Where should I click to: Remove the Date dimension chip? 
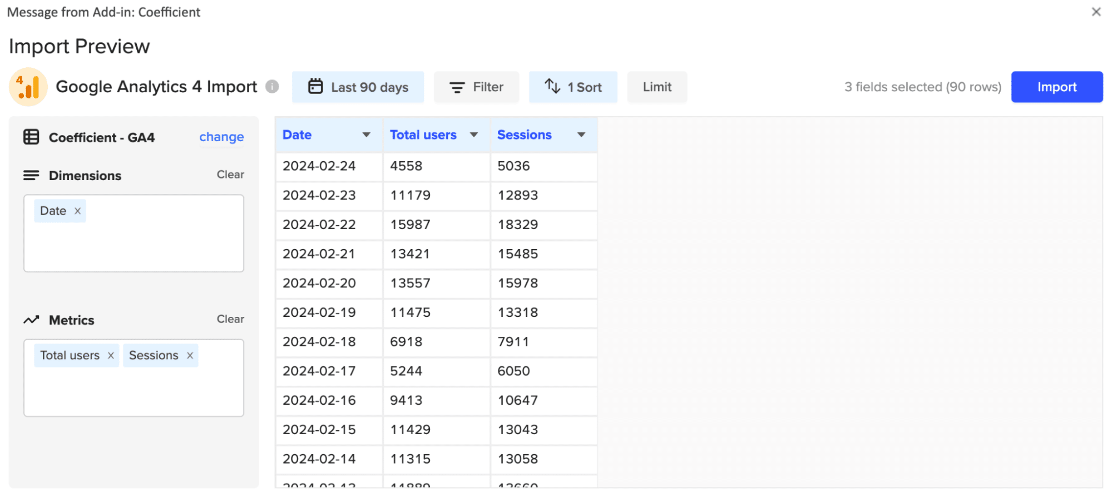click(x=78, y=211)
